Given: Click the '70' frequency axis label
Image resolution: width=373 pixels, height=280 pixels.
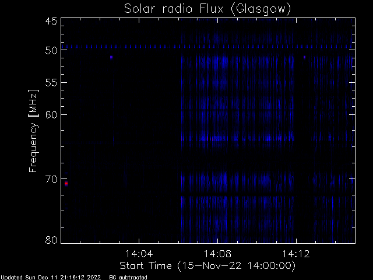Looking at the screenshot, I should tap(51, 179).
